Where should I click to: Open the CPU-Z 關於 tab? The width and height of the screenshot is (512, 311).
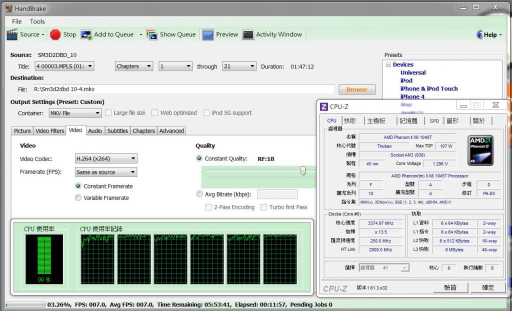[x=478, y=121]
